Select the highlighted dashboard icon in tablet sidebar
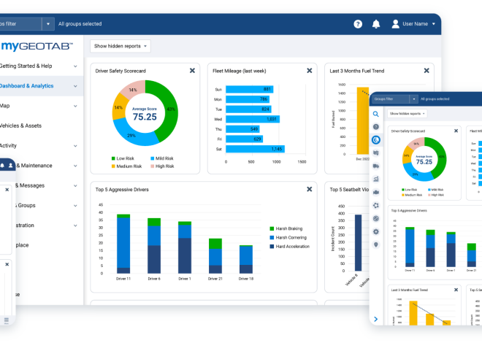The width and height of the screenshot is (482, 343). tap(375, 140)
